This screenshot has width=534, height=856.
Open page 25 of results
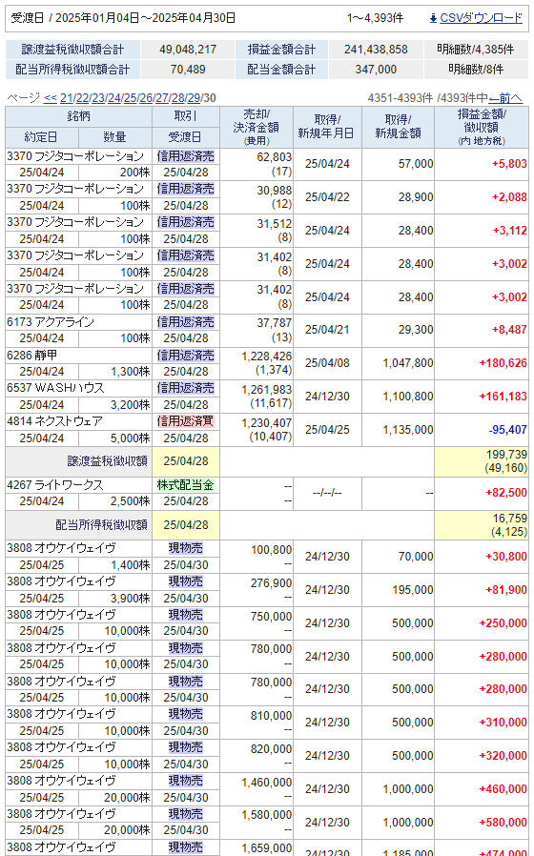[130, 98]
